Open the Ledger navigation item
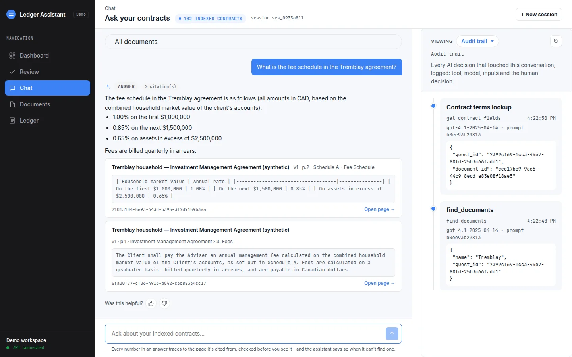572x357 pixels. 47,121
